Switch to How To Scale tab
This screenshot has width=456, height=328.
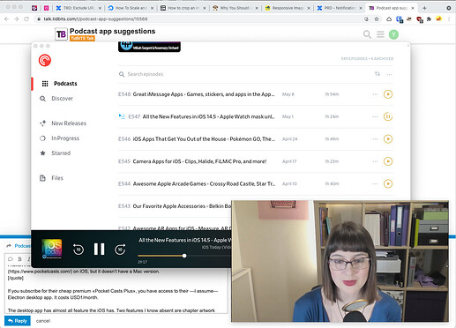(x=131, y=8)
